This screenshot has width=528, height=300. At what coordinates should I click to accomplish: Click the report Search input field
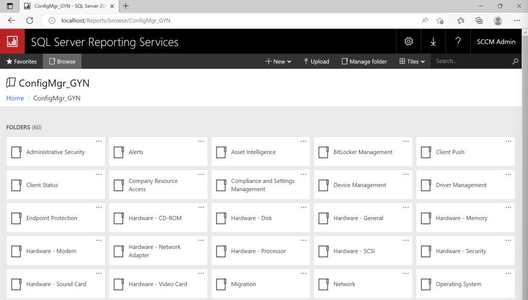coord(471,61)
